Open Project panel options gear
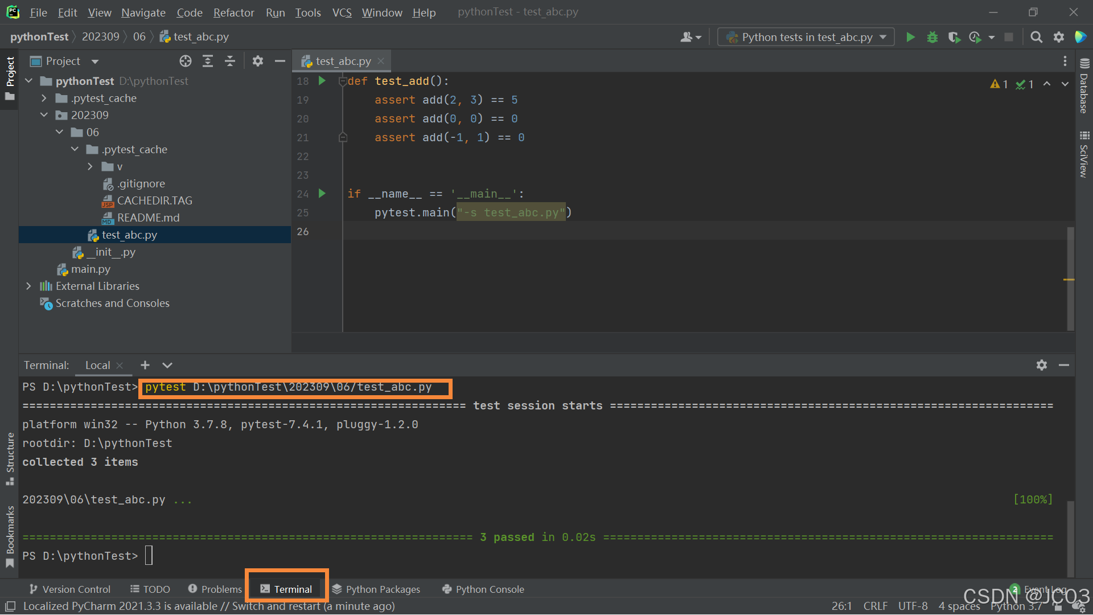The image size is (1093, 615). tap(258, 61)
